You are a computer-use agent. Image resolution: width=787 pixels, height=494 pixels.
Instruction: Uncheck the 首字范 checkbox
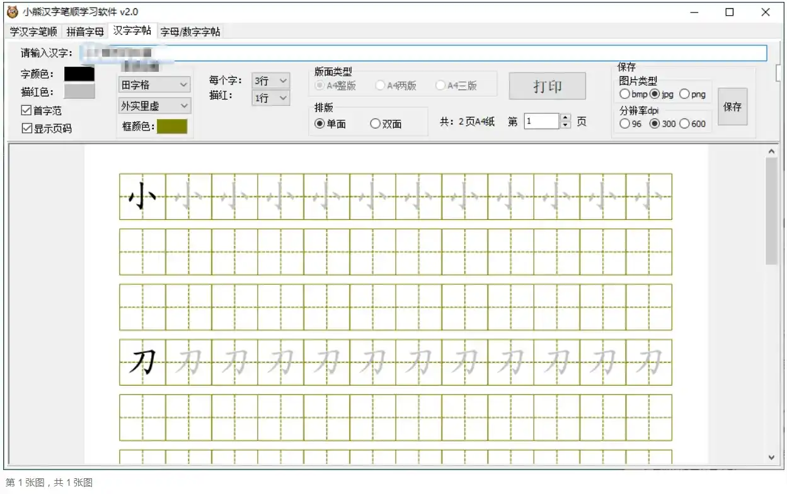tap(25, 110)
